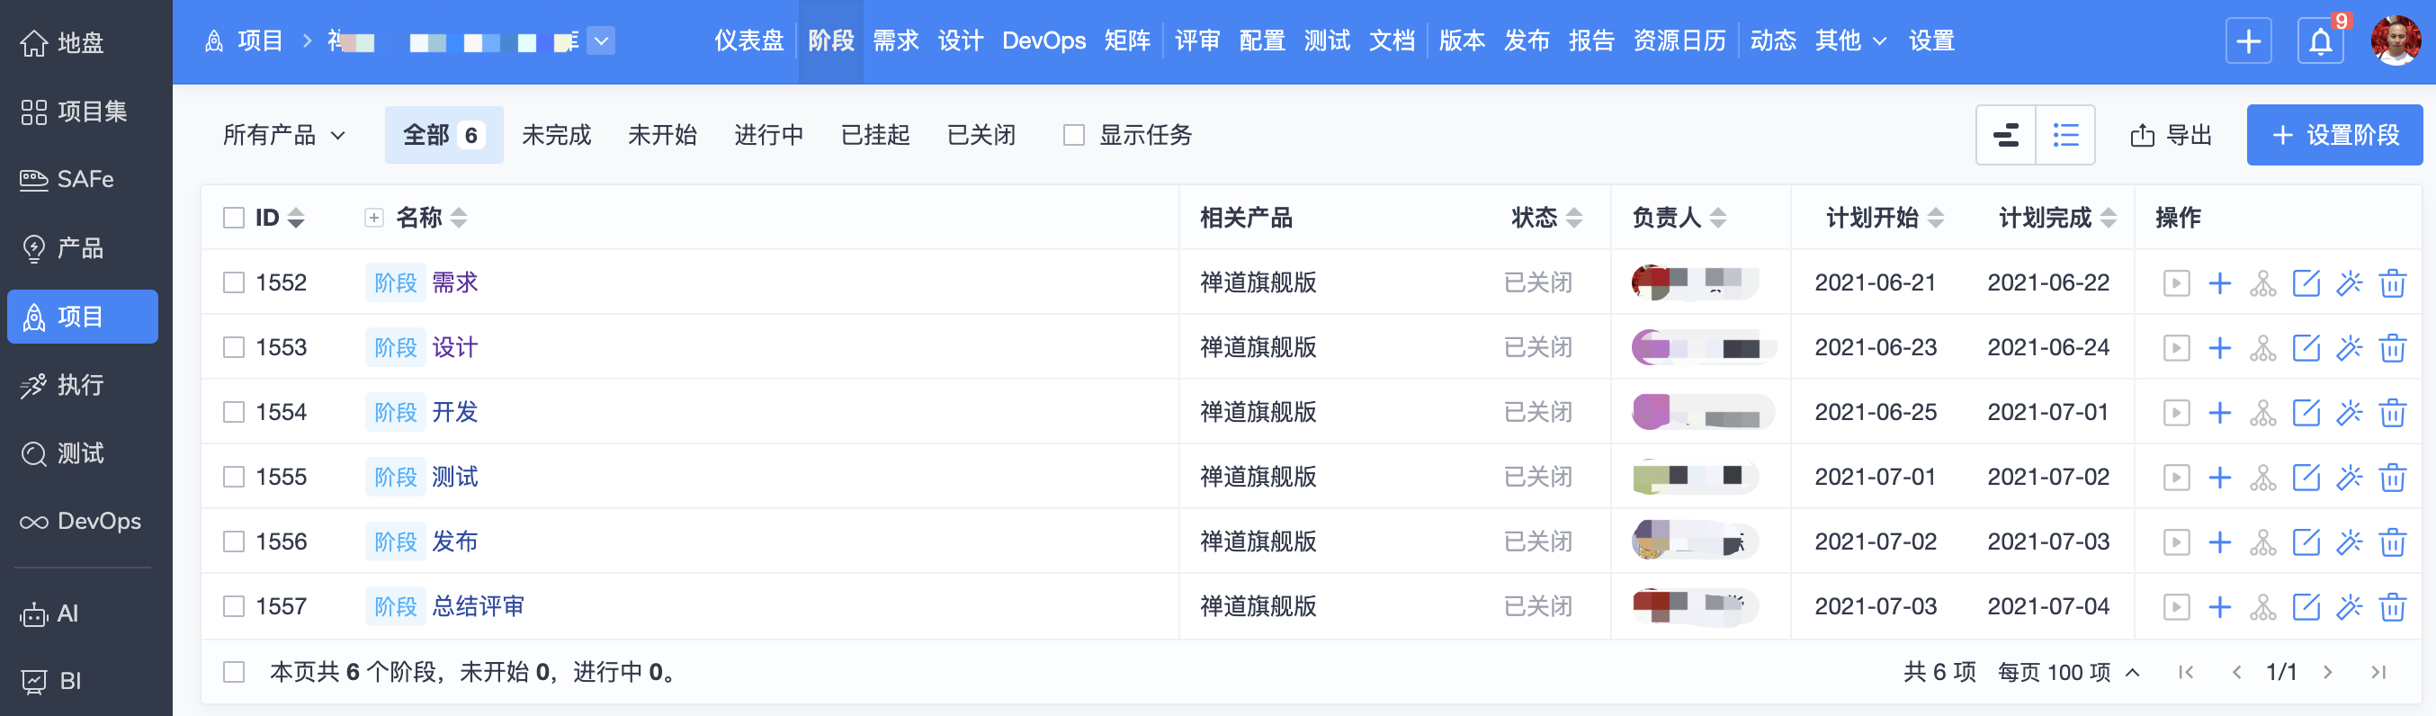The height and width of the screenshot is (716, 2436).
Task: Switch to the list view icon
Action: coord(2065,135)
